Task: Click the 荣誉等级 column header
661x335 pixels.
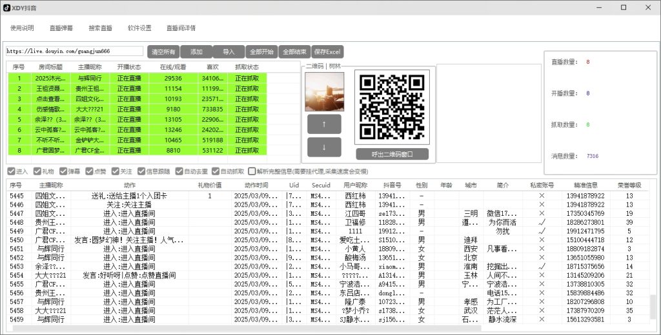Action: point(629,185)
